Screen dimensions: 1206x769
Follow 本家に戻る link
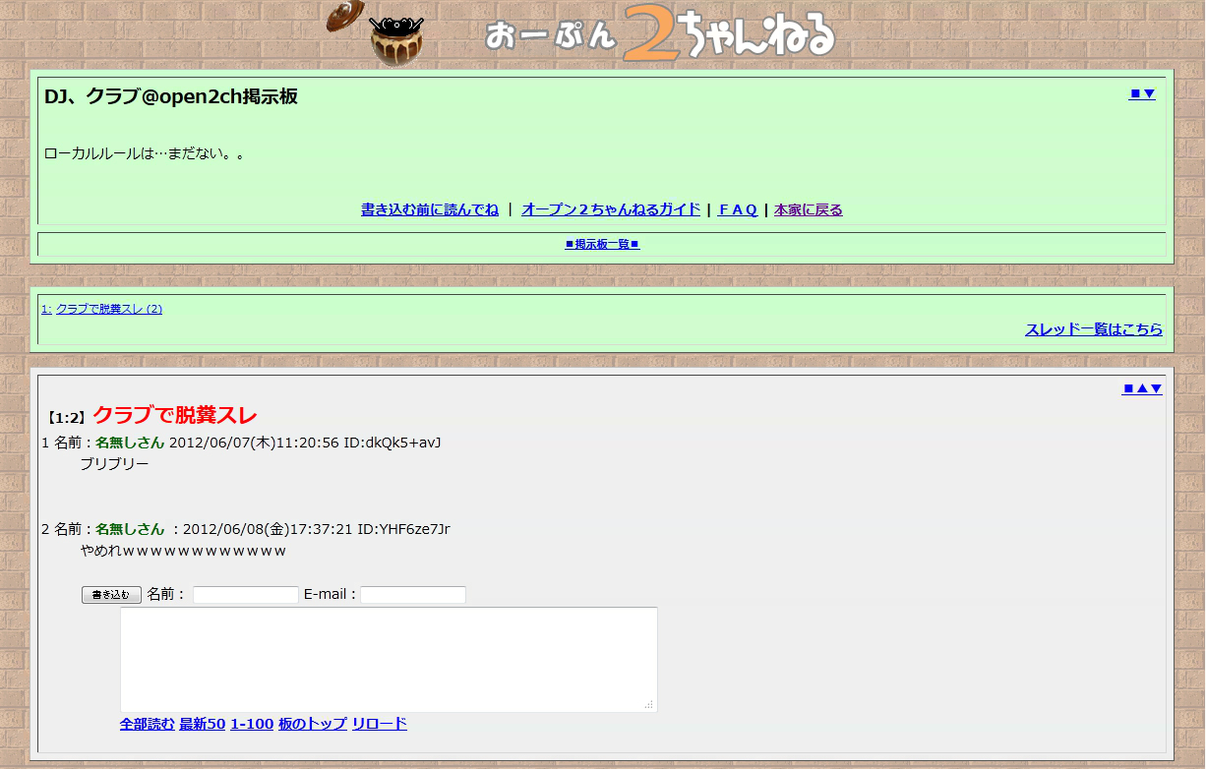click(x=809, y=209)
